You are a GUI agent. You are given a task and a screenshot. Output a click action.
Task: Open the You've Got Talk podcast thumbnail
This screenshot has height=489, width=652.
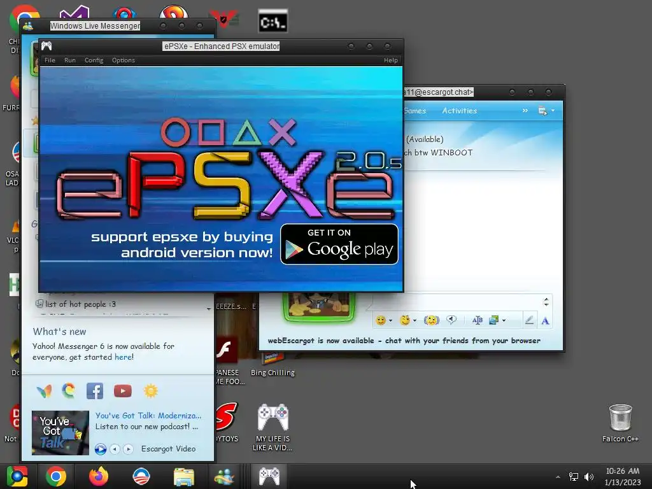click(60, 432)
